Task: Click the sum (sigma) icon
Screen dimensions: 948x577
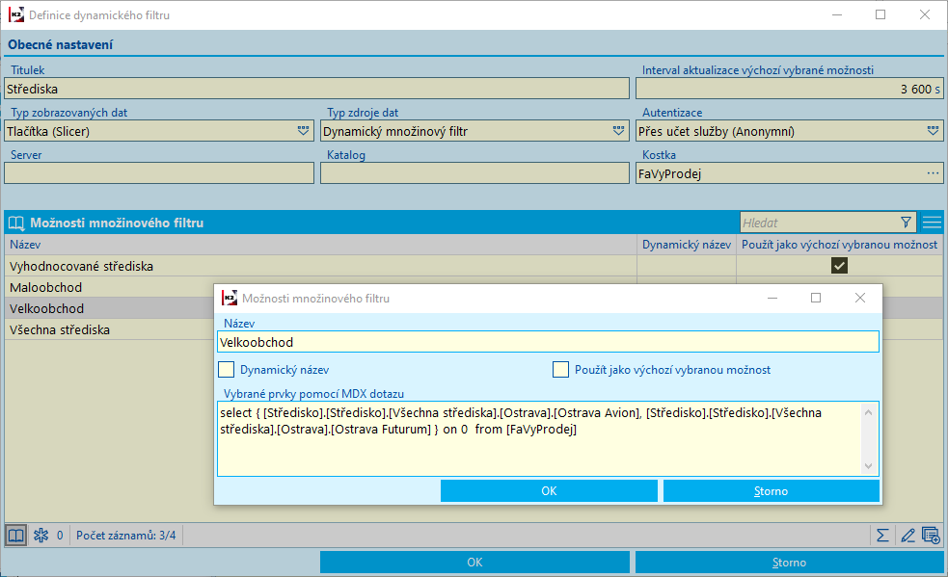Action: [x=882, y=536]
